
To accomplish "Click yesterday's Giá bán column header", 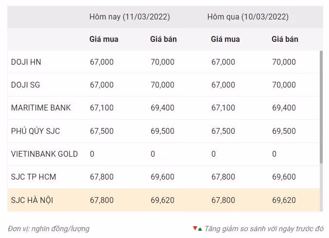I will click(x=285, y=39).
